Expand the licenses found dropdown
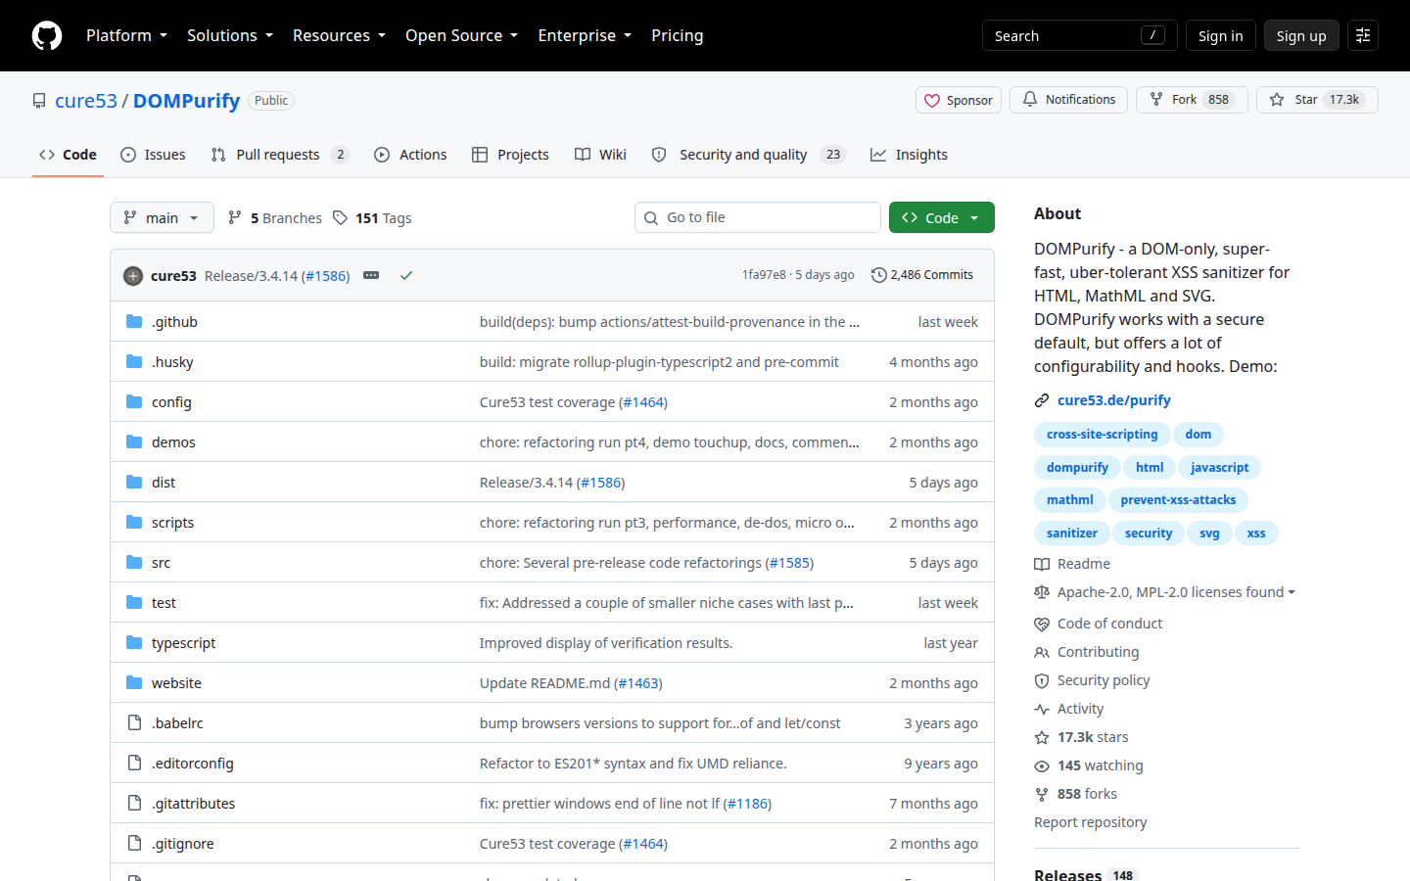Screen dimensions: 1410x881 (1176, 592)
